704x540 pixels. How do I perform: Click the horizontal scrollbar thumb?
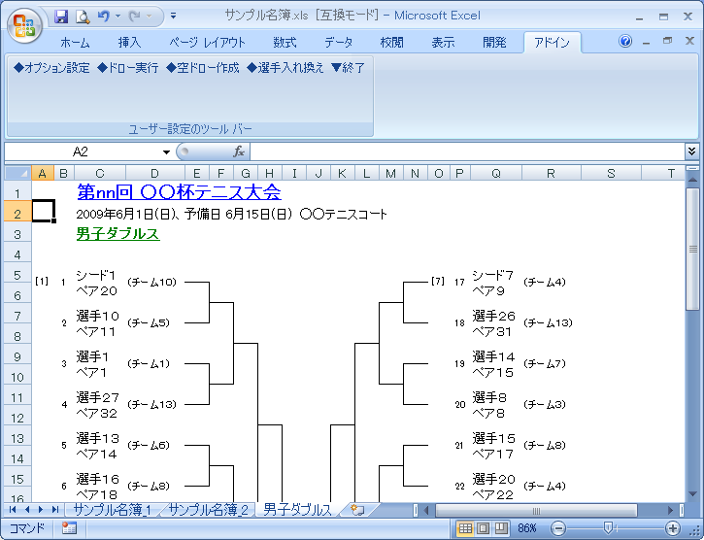coord(536,510)
